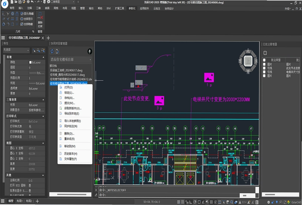Click the Parallel constraint icon in ribbon
302x205 pixels.
tap(4, 19)
